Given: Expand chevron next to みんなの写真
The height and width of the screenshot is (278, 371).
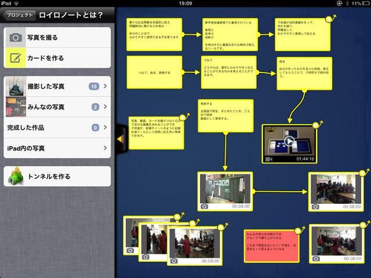Looking at the screenshot, I should (x=106, y=107).
